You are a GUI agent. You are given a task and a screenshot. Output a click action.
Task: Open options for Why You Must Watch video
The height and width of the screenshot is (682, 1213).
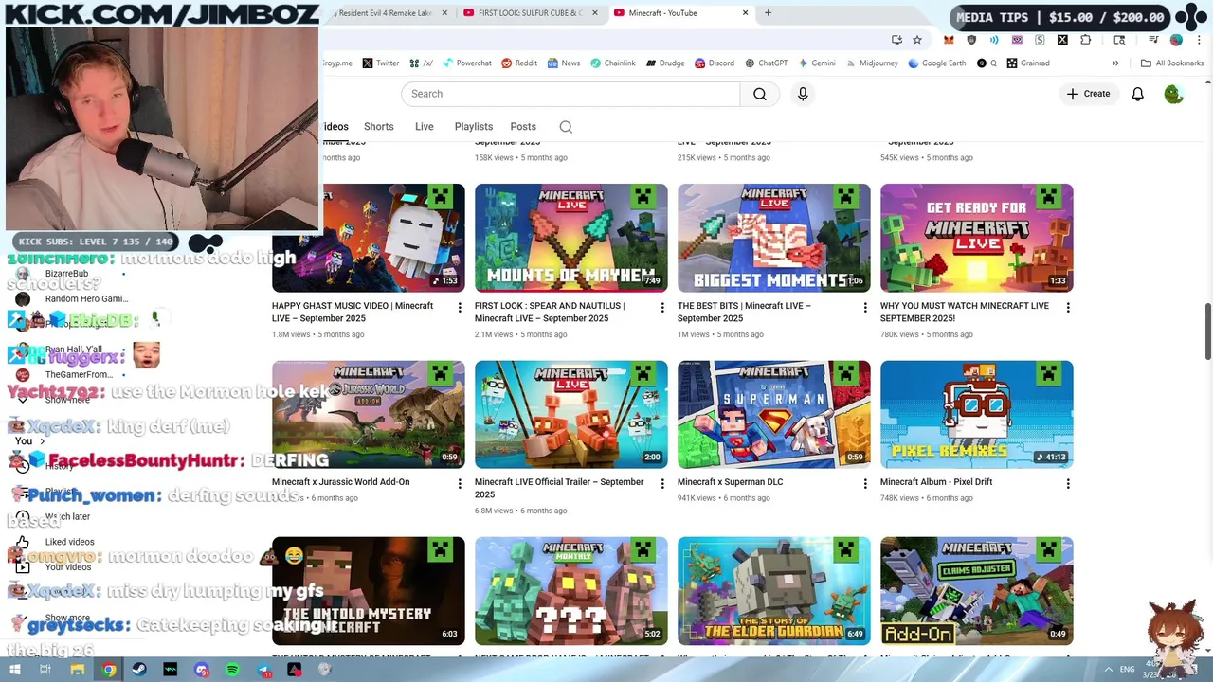click(1068, 308)
